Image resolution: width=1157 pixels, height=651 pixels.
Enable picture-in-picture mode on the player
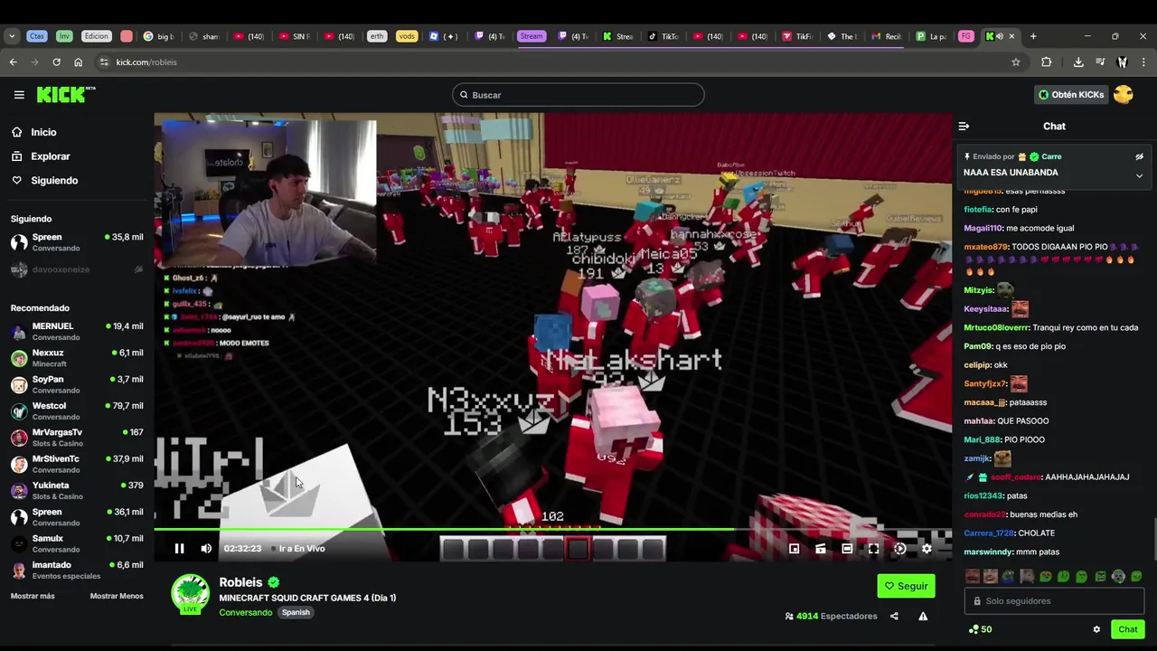click(794, 548)
